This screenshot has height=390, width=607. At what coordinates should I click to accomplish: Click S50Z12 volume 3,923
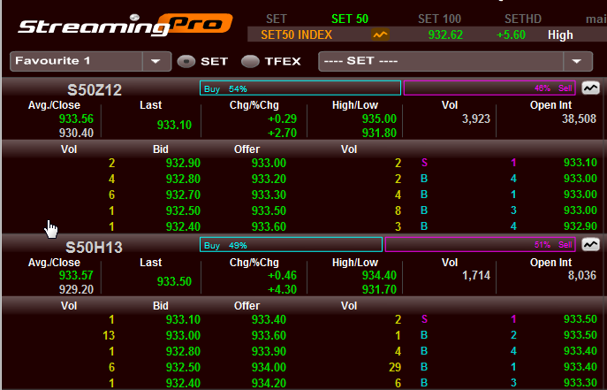(475, 119)
